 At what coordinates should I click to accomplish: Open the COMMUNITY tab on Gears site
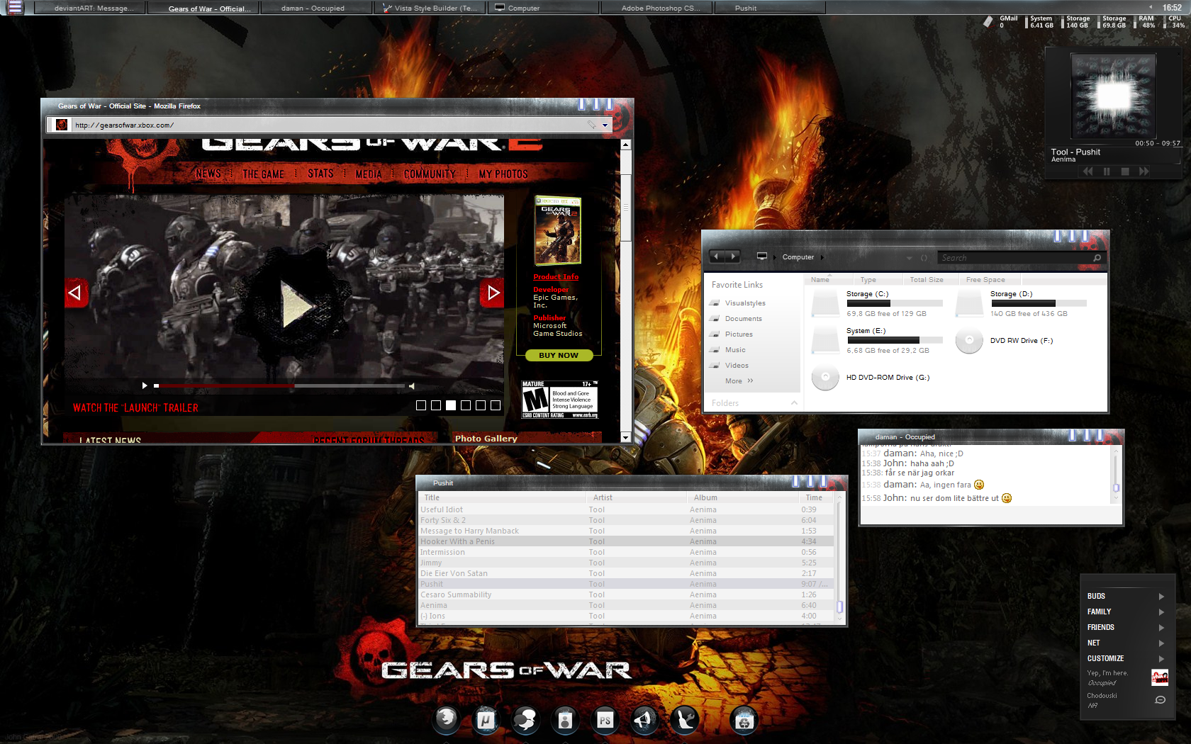tap(430, 174)
